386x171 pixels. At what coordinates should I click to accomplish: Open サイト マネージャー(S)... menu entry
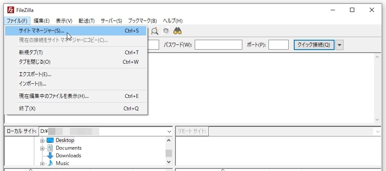pos(42,31)
